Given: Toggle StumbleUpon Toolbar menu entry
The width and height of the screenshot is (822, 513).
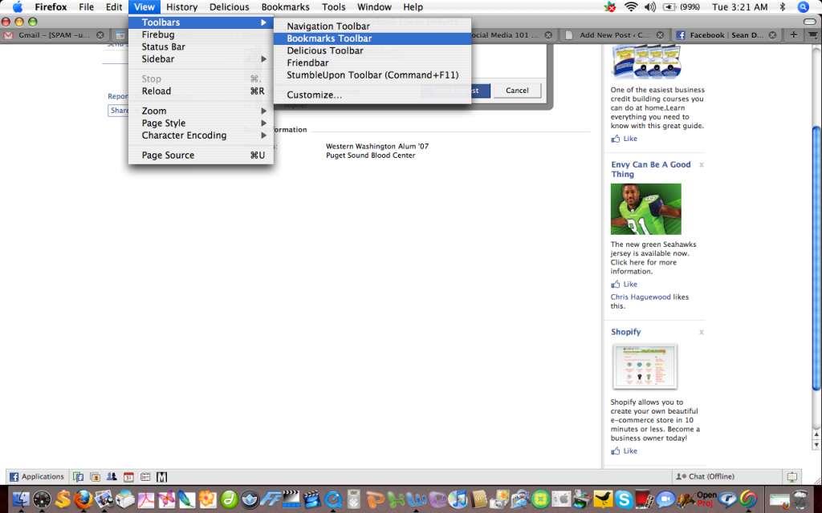Looking at the screenshot, I should (x=372, y=75).
